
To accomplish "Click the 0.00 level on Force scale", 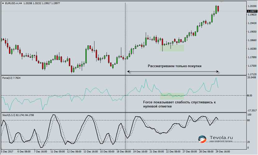I will pyautogui.click(x=250, y=96).
